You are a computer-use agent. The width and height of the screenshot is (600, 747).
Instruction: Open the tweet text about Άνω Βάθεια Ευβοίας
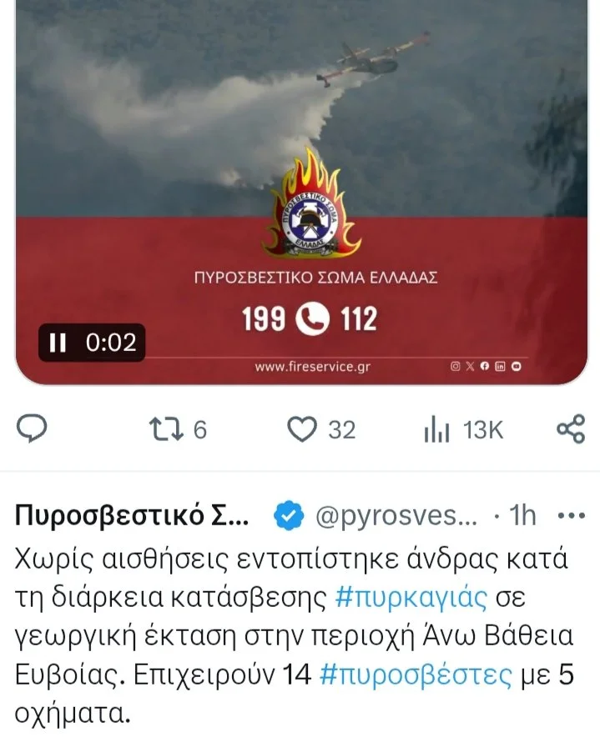pyautogui.click(x=294, y=636)
